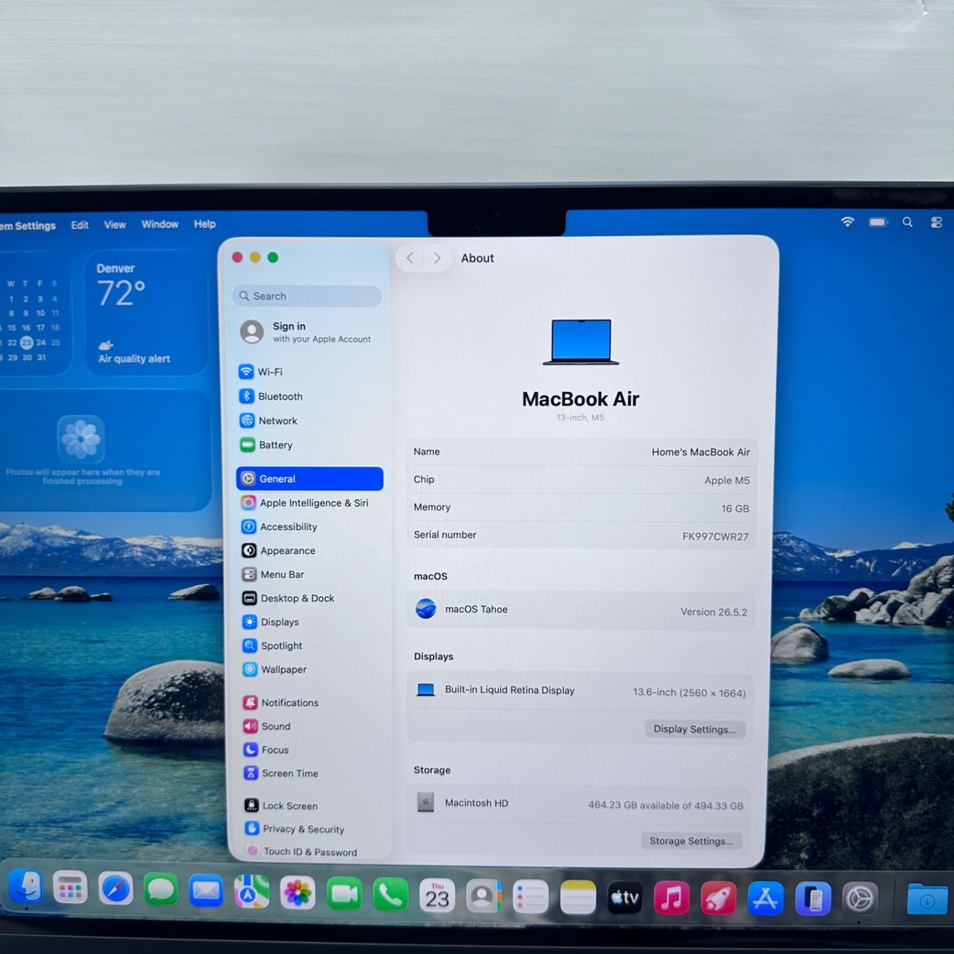Open Calendar showing 23 in Dock
This screenshot has width=954, height=954.
(437, 897)
